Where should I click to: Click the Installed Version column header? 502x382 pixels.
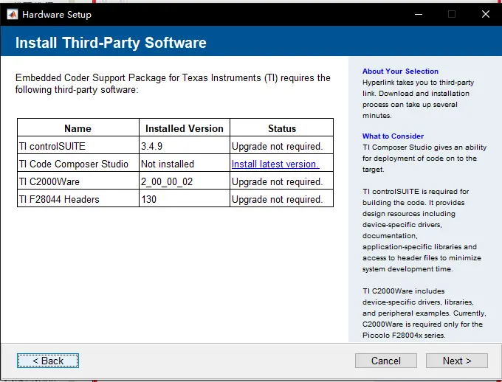tap(185, 128)
